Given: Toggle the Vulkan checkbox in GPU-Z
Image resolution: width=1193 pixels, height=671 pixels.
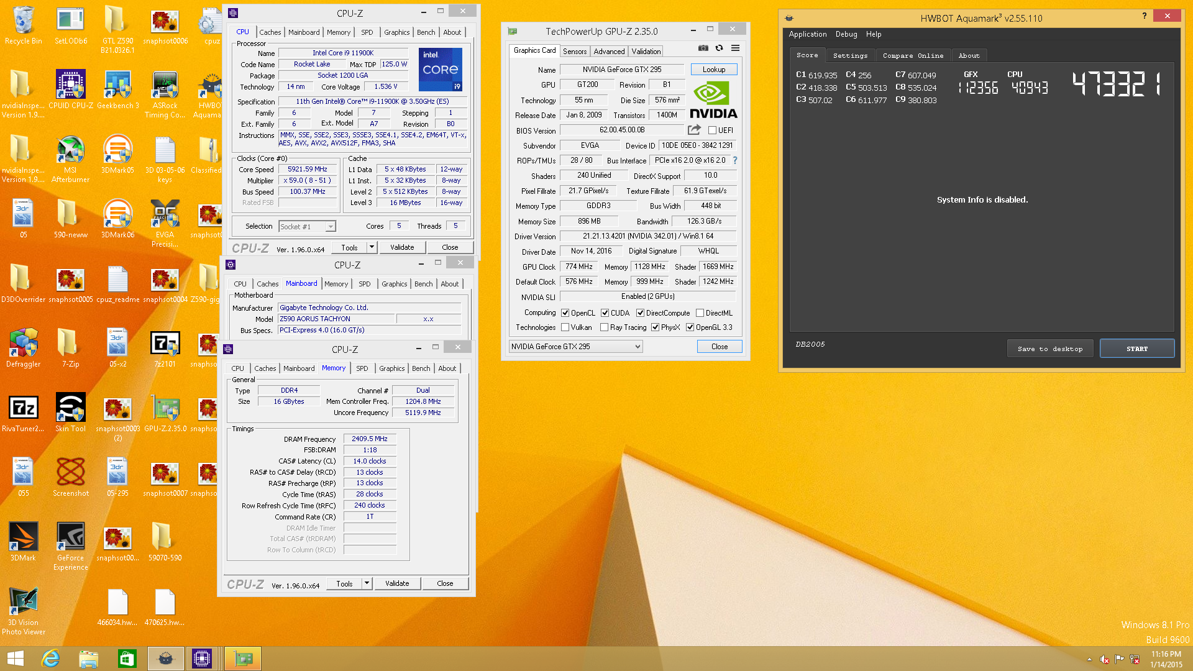Looking at the screenshot, I should pos(565,327).
